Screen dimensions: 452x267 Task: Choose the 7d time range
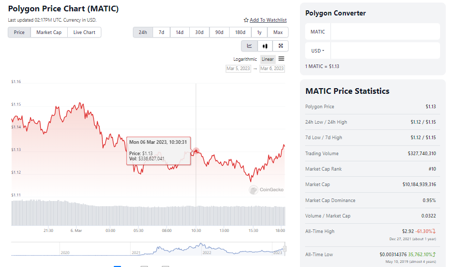[161, 32]
